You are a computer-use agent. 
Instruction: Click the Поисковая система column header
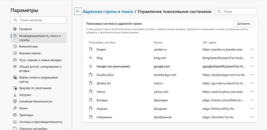tap(102, 43)
